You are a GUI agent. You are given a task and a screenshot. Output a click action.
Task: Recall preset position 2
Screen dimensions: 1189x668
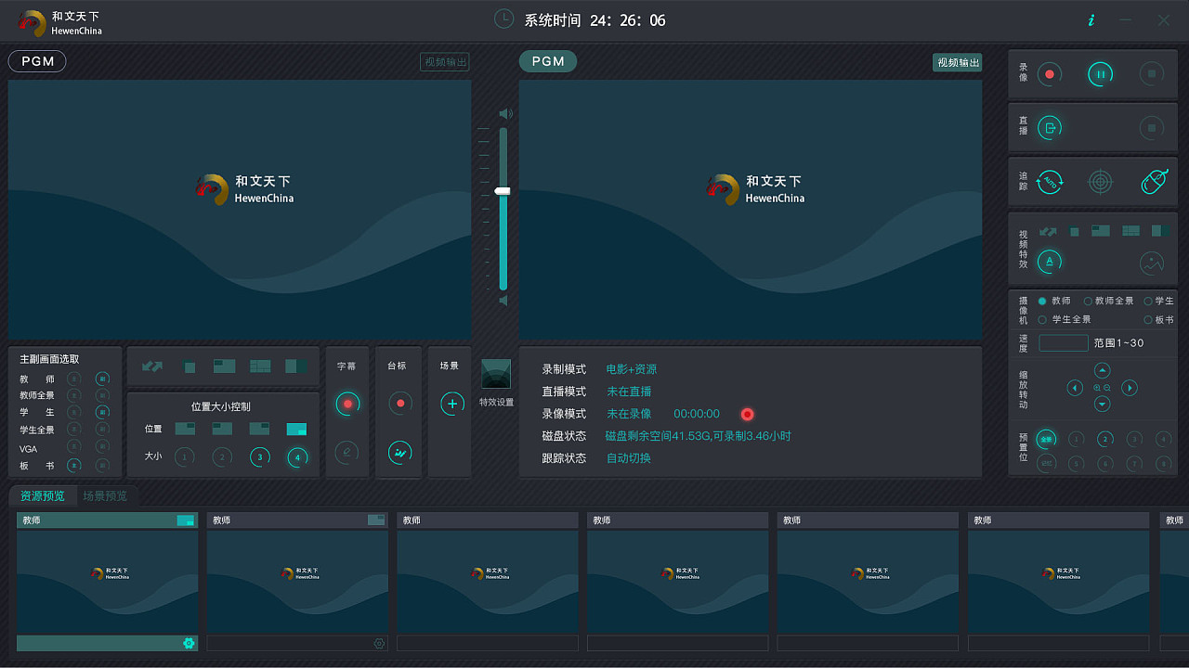coord(1105,439)
